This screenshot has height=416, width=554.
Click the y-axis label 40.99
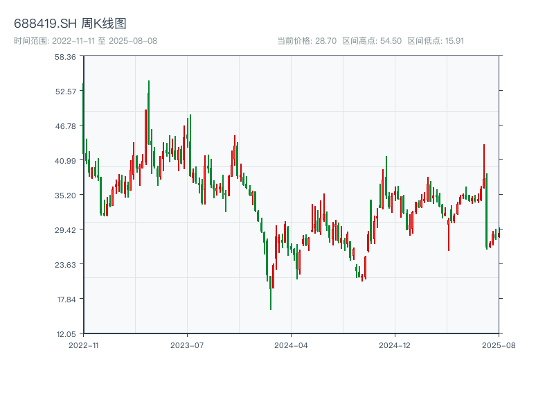[x=65, y=161]
